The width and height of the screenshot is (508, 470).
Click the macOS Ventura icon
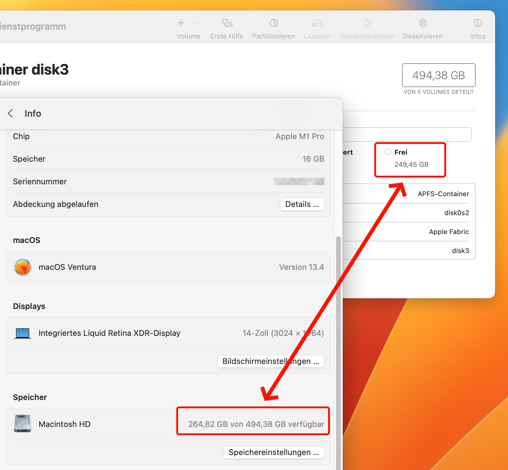(x=23, y=267)
